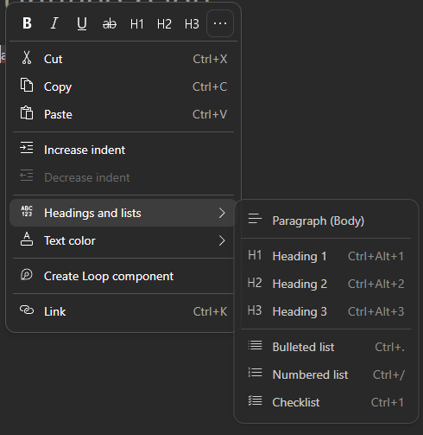
Task: Apply H2 from the top toolbar
Action: click(x=164, y=24)
